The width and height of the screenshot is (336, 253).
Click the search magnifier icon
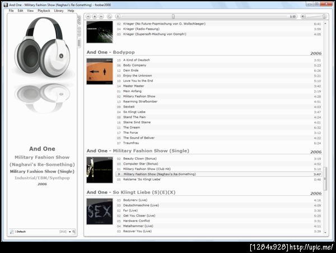click(x=74, y=232)
